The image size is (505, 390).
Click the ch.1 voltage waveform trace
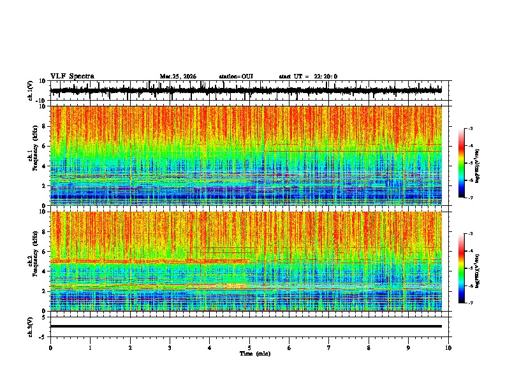click(x=246, y=90)
